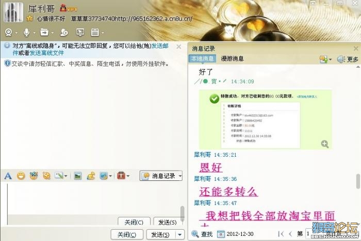
Task: Open the send file folder icon
Action: click(x=44, y=32)
